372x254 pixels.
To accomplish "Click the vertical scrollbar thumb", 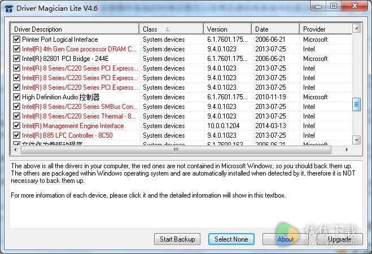I will (356, 104).
